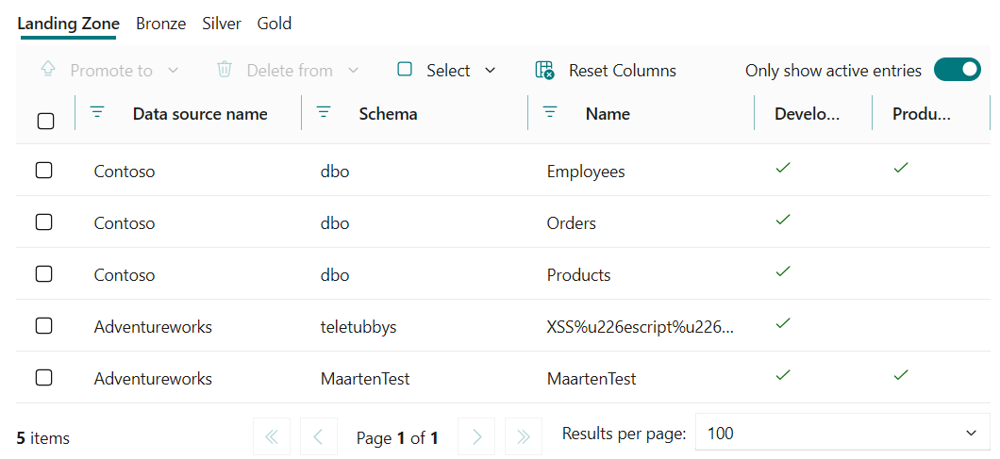Viewport: 1000px width, 459px height.
Task: Open filter for Schema column
Action: click(324, 113)
